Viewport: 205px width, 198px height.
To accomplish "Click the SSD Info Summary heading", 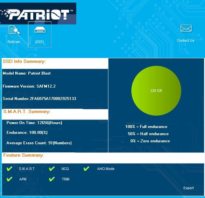I will [24, 61].
